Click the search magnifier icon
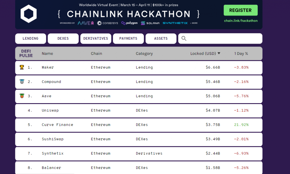Viewport: 290px width, 174px height. 184,39
